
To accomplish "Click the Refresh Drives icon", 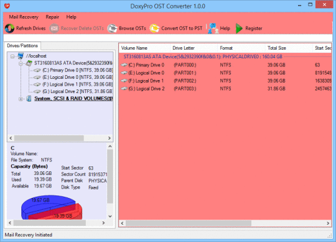I will (9, 29).
